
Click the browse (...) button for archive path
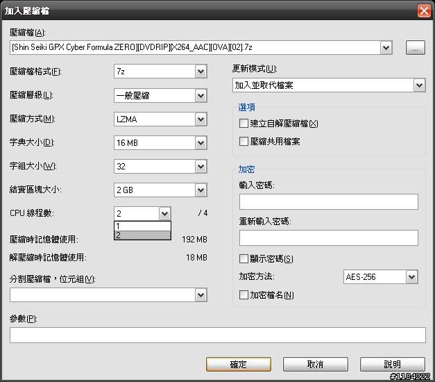click(x=415, y=47)
